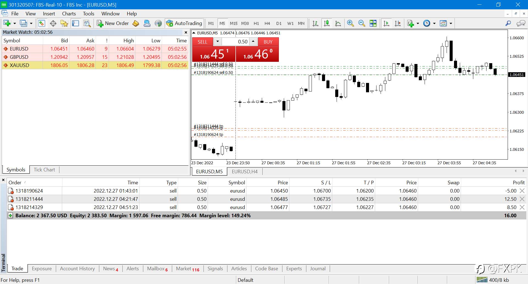Toggle the Navigator window icon

64,23
